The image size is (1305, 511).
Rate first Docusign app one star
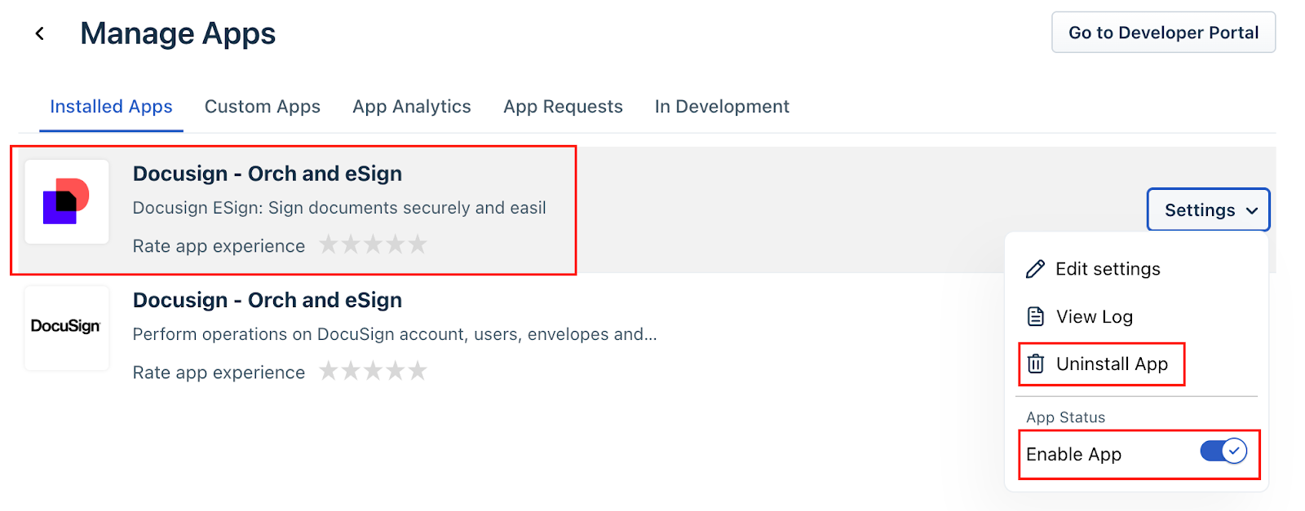point(329,244)
